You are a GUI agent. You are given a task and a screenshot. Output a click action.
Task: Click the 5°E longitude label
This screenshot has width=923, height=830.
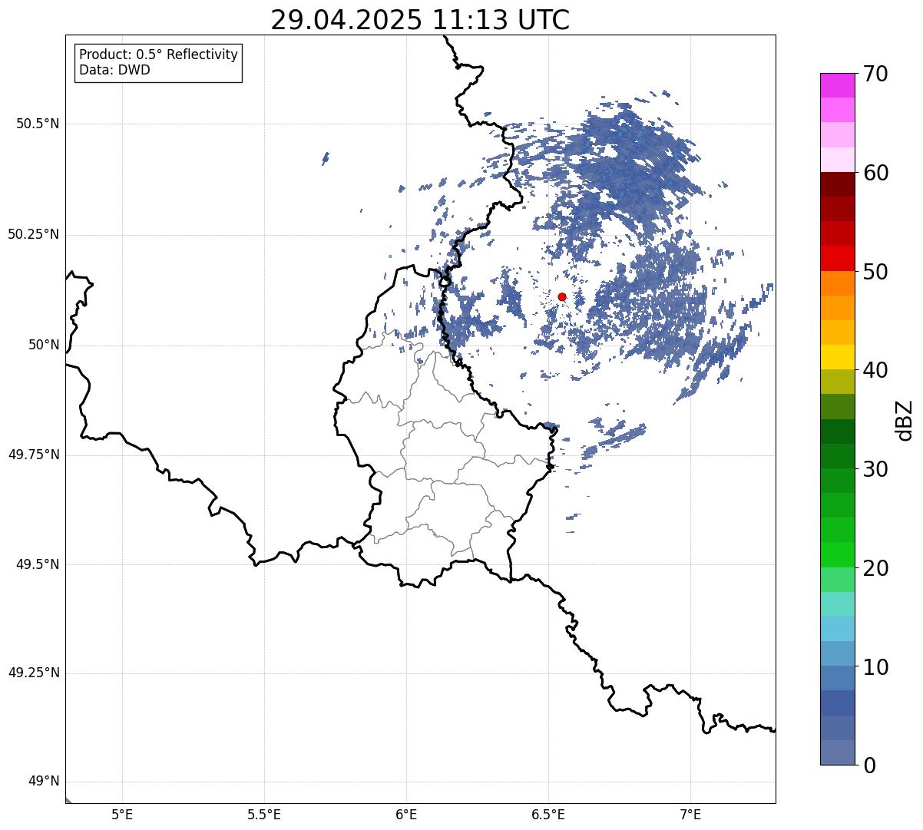122,814
